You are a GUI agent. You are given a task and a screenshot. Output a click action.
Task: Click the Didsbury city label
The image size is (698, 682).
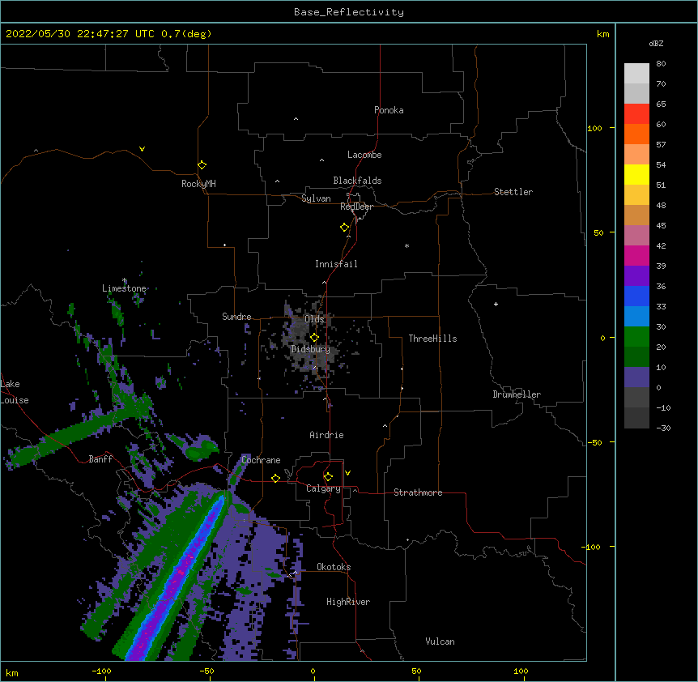[x=311, y=349]
